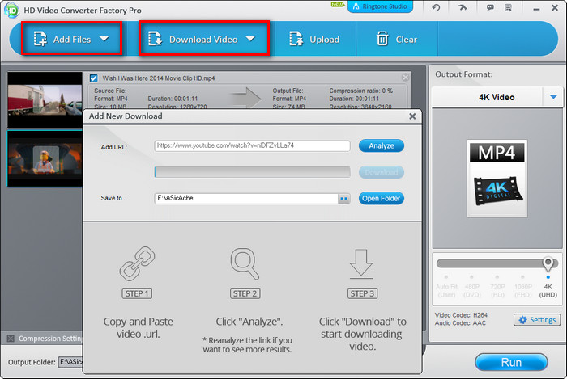Click the resolution slider handle
This screenshot has height=379, width=567.
pos(548,263)
